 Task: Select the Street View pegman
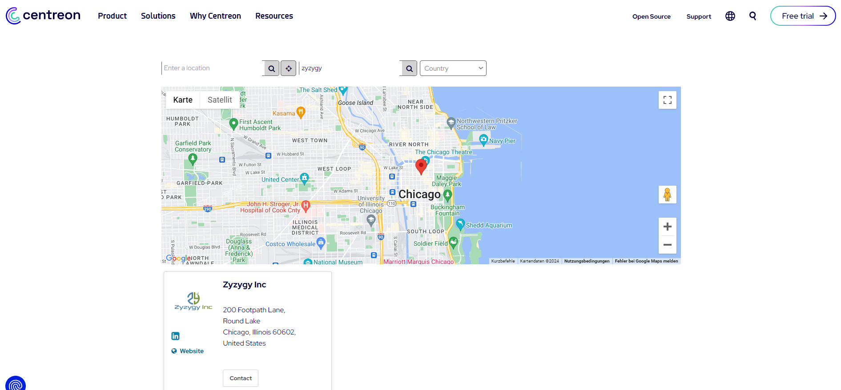tap(668, 195)
